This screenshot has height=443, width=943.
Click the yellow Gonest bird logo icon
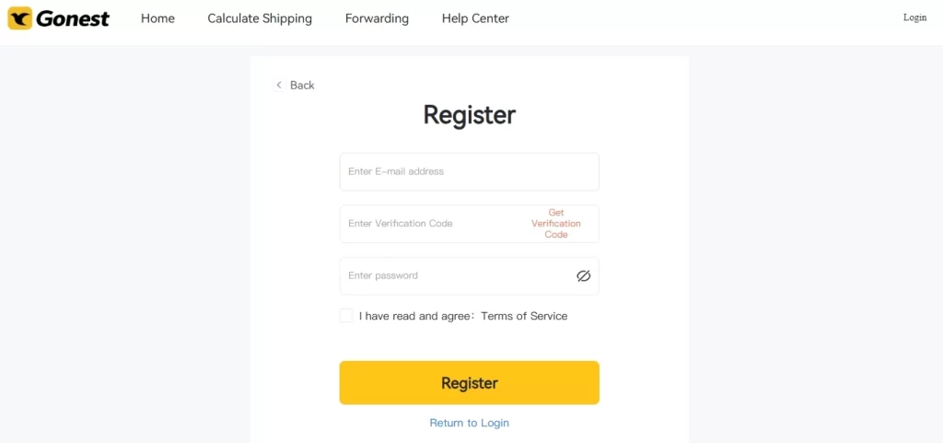click(19, 18)
